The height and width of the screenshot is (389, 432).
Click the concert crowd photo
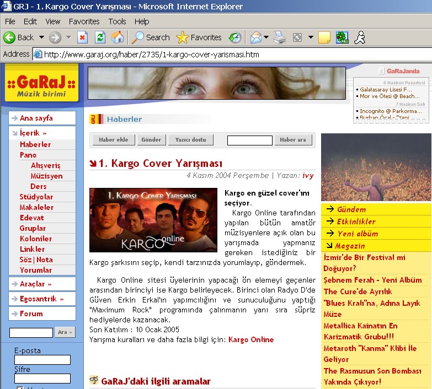click(376, 168)
